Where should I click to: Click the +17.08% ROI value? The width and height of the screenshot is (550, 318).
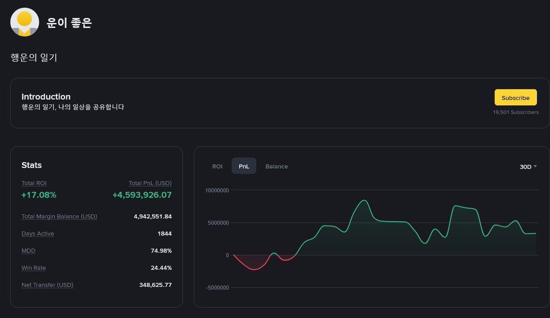[39, 195]
